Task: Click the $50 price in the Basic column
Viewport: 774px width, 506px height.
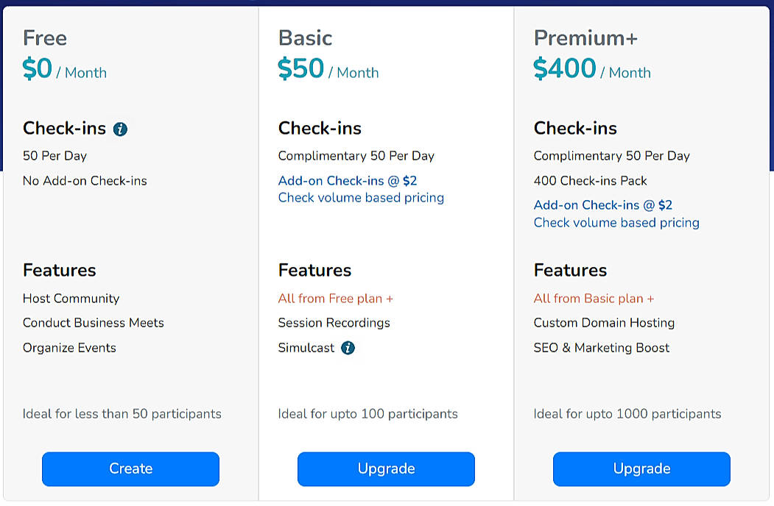Action: (298, 68)
